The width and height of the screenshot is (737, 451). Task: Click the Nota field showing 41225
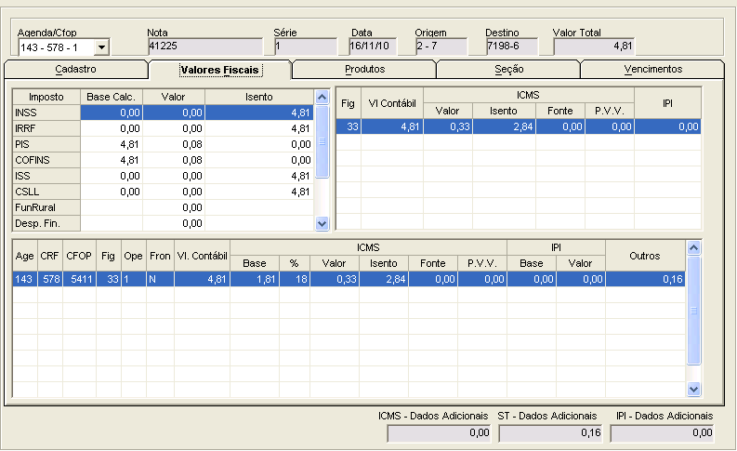point(205,46)
